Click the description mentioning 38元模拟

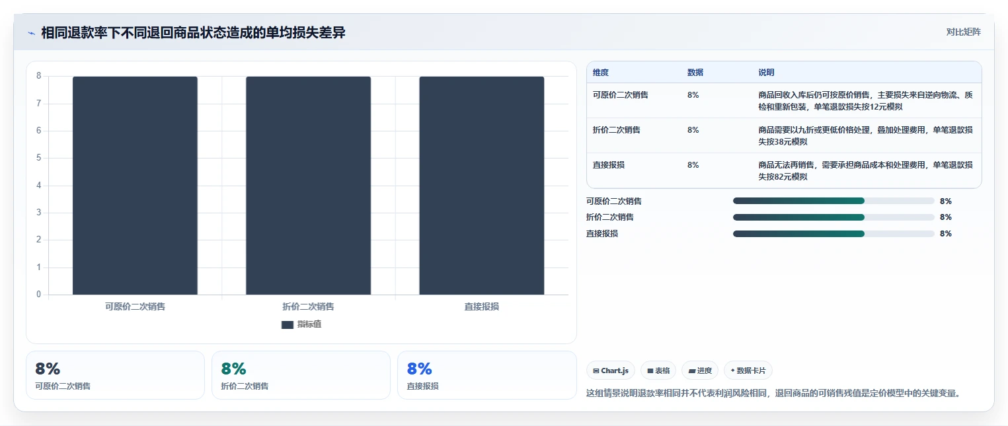click(865, 136)
